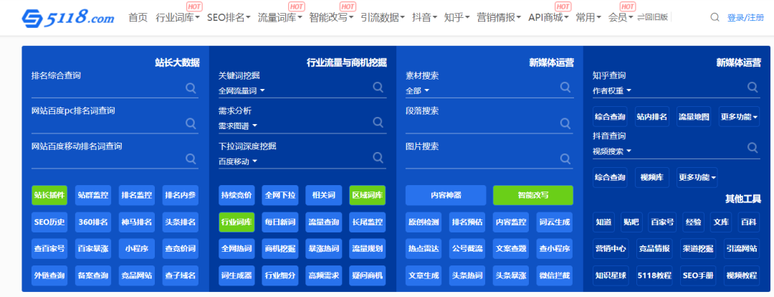Click the green 智能改写 button
774x297 pixels.
pos(533,195)
